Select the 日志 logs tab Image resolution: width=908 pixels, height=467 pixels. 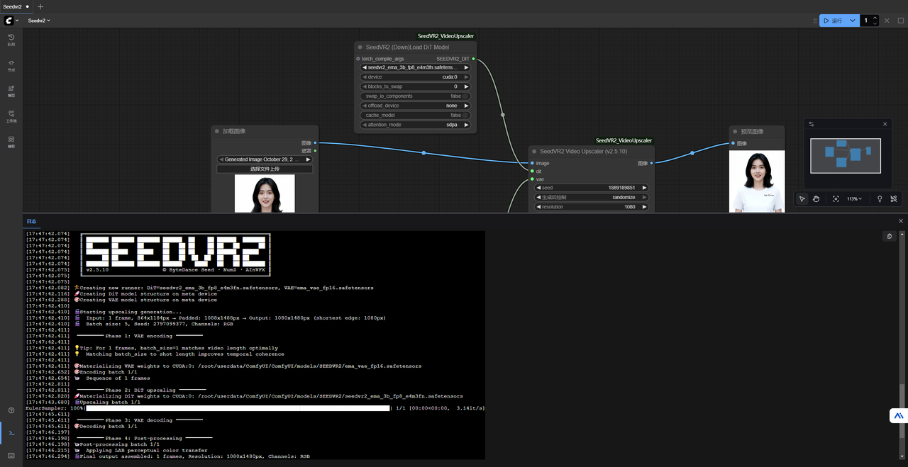point(32,221)
